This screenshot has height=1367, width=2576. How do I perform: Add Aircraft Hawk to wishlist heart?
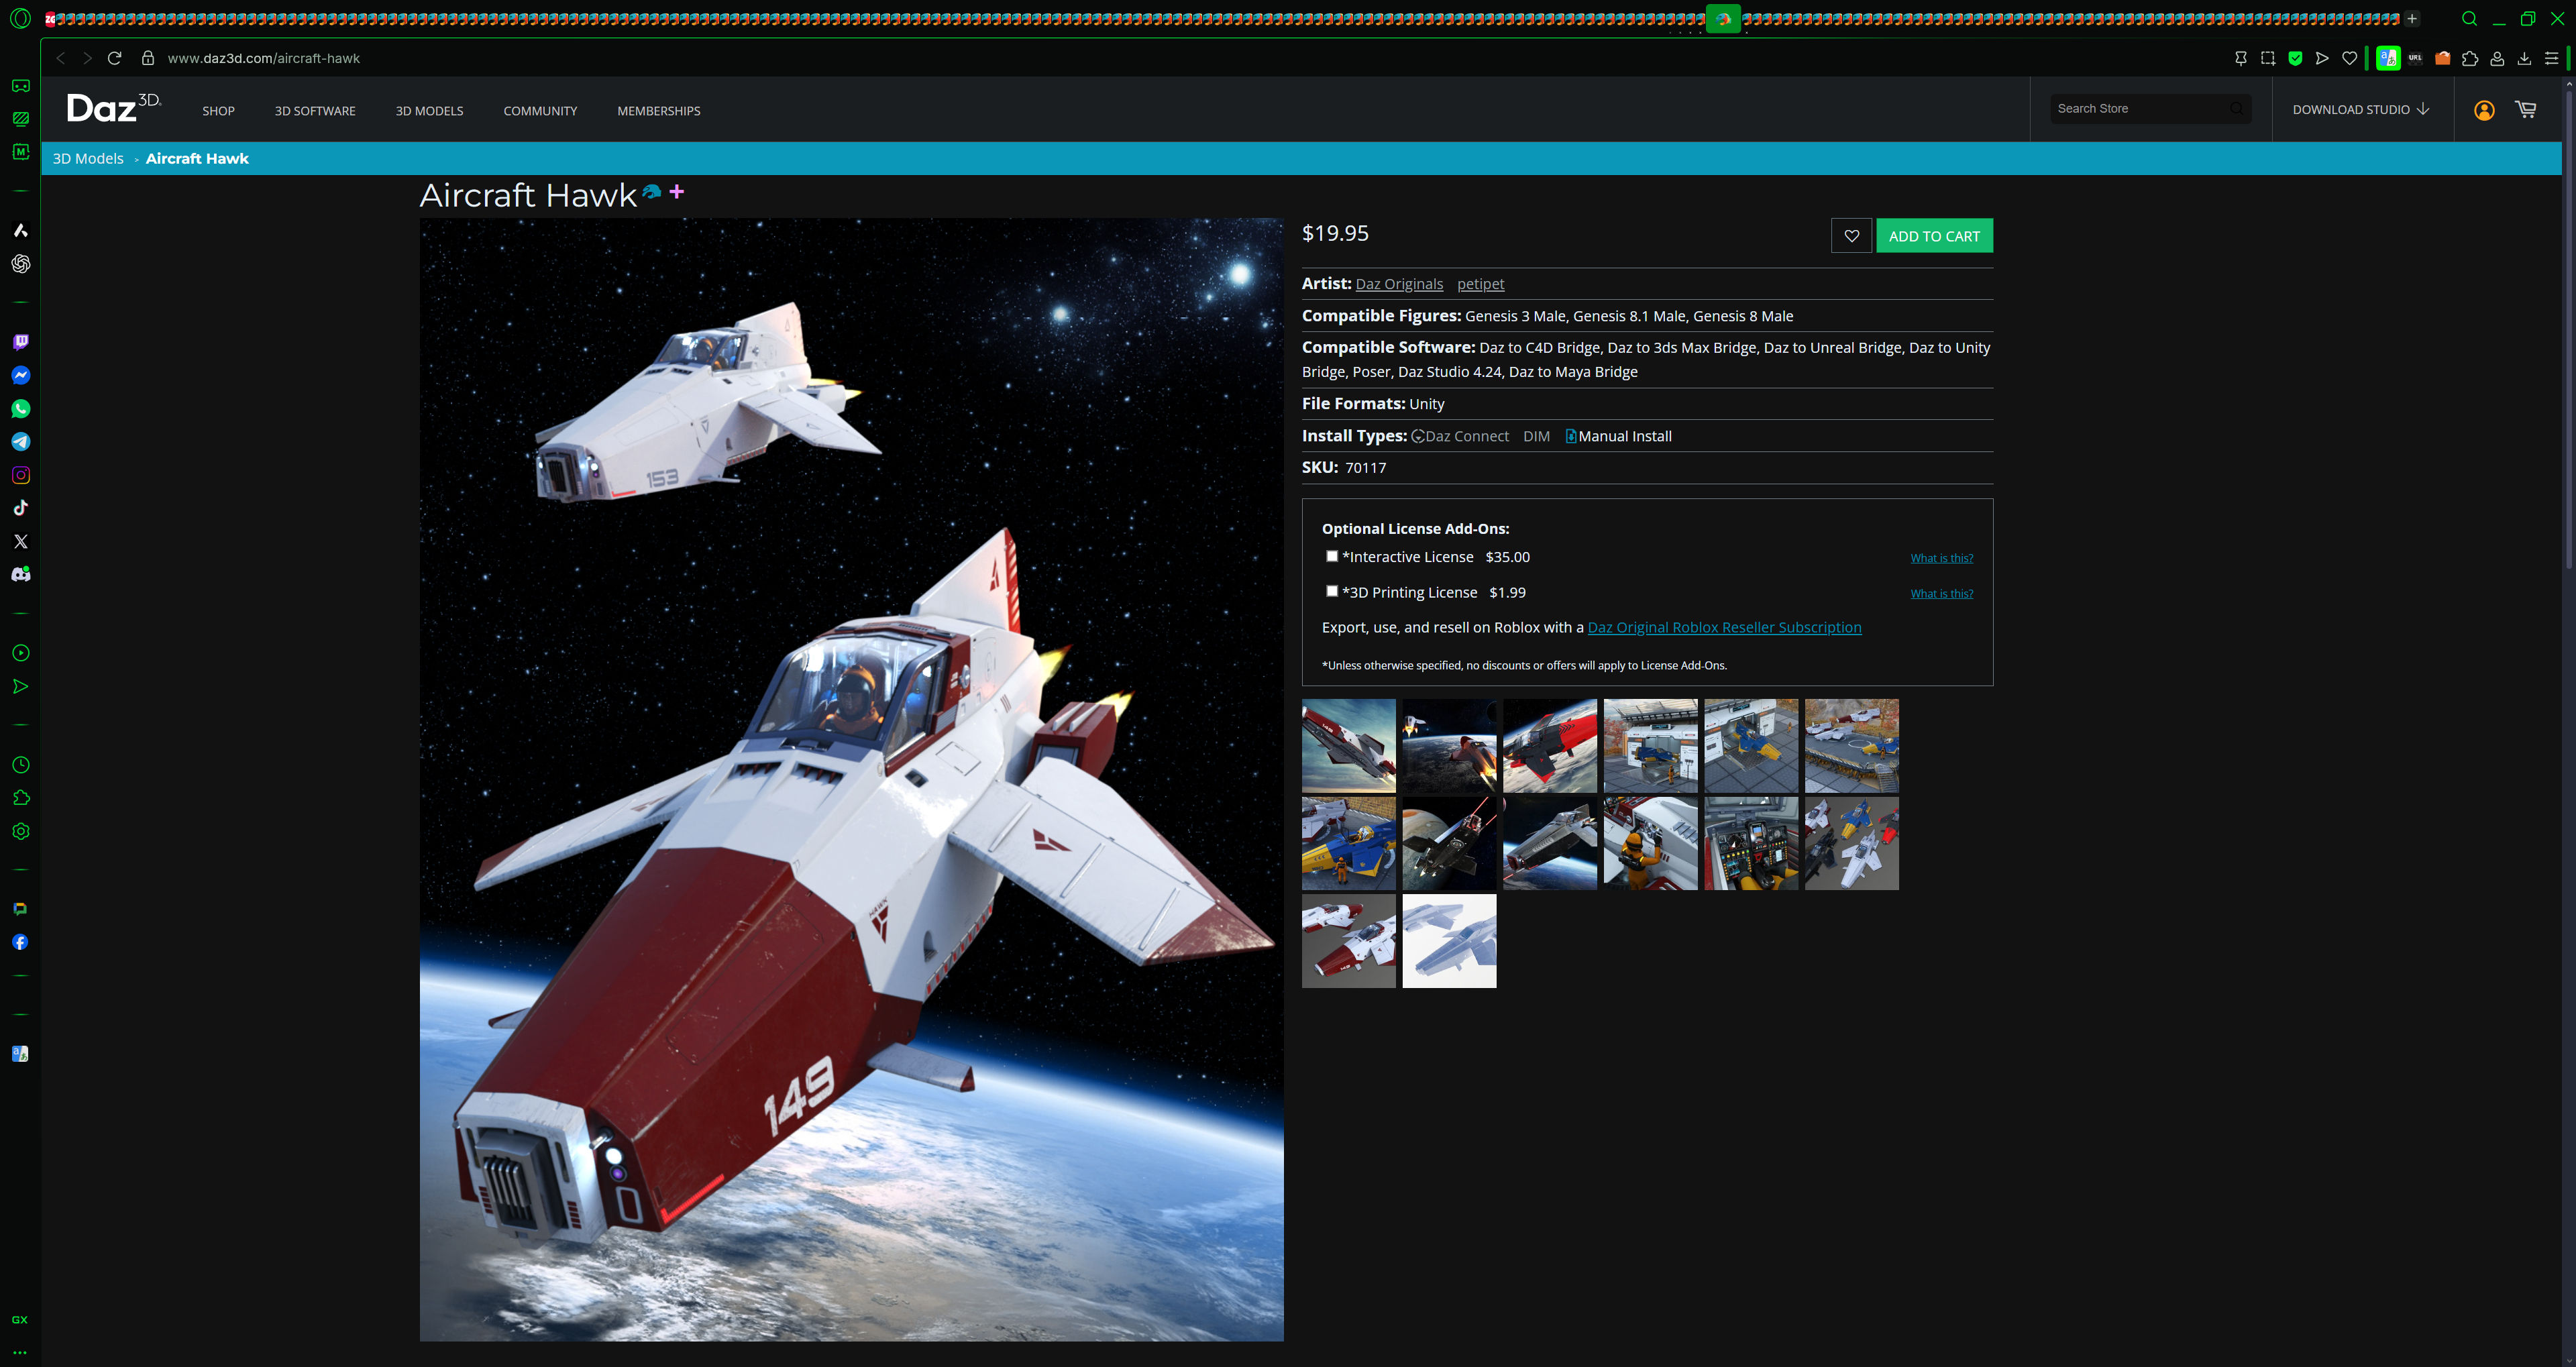tap(1851, 236)
